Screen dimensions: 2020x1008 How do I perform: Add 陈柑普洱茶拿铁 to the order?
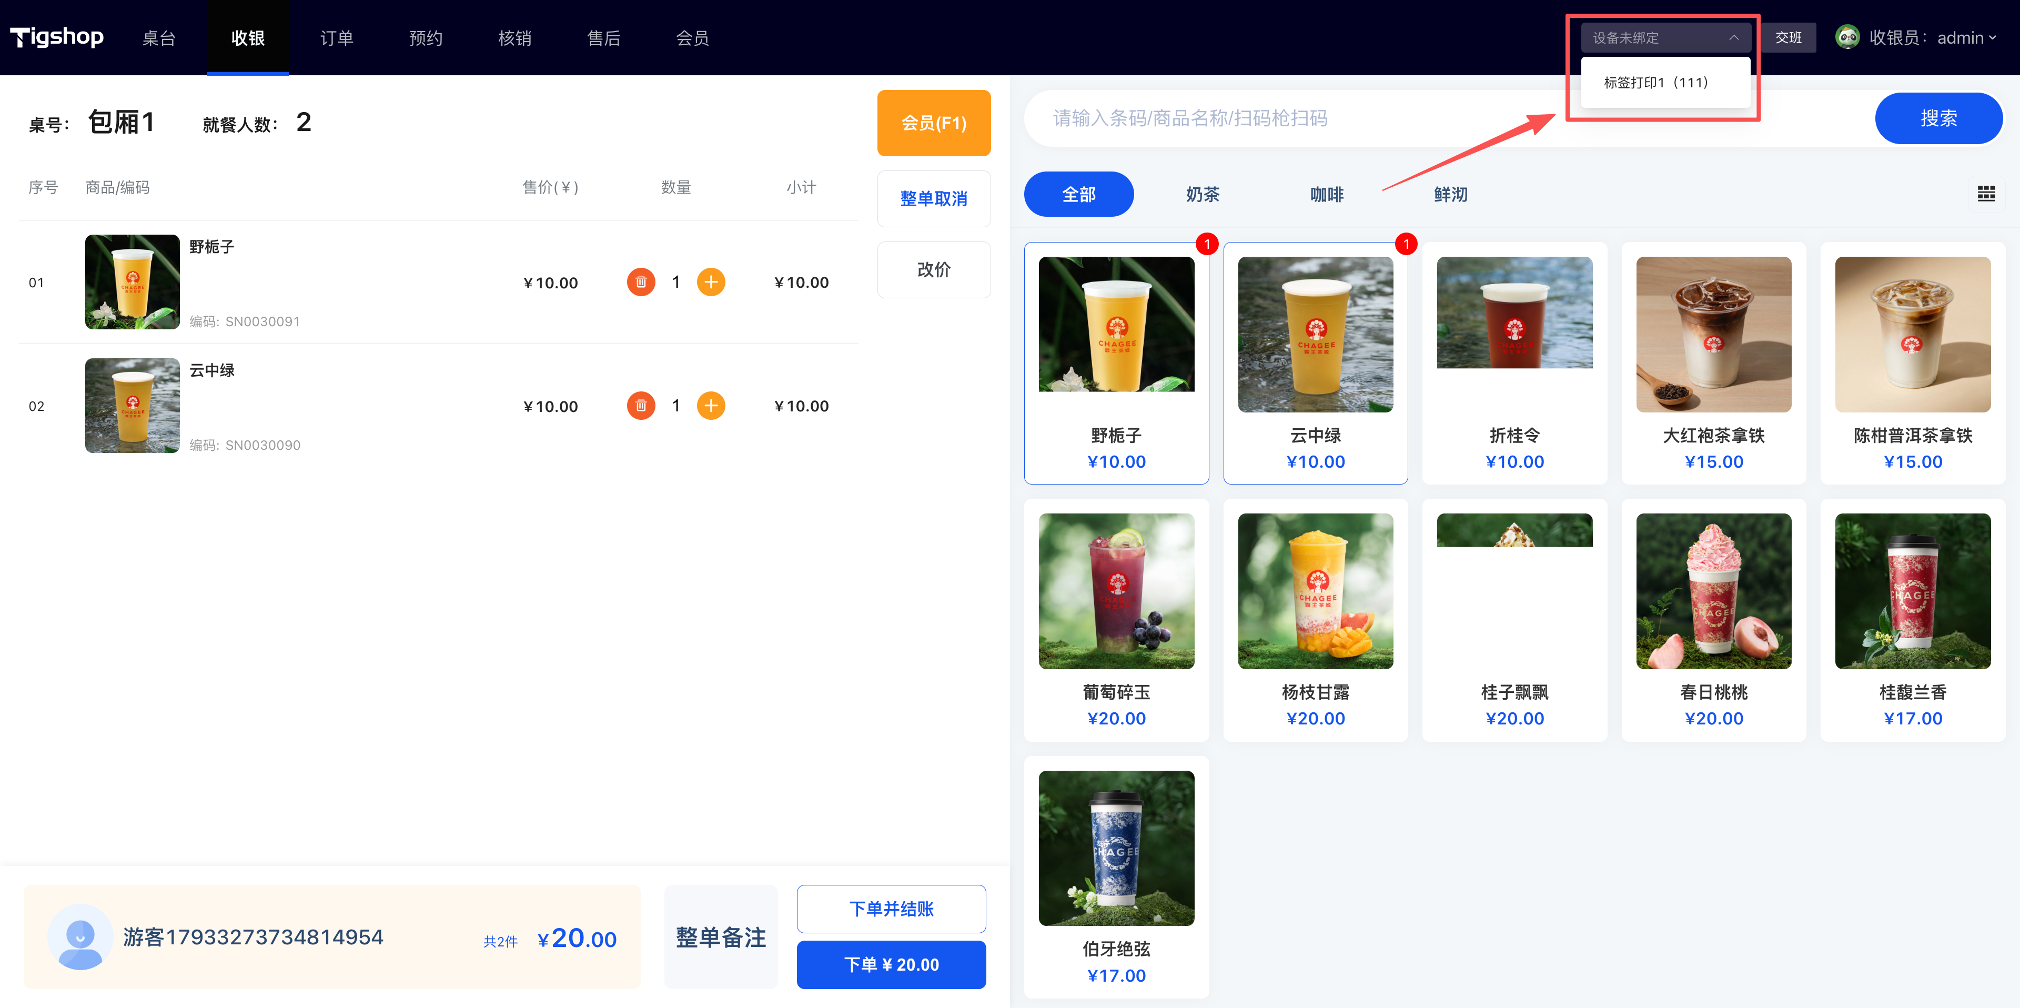click(1913, 363)
